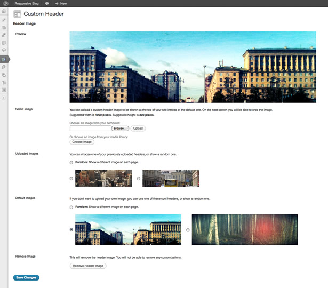Select radio for yellow bus uploaded header
The width and height of the screenshot is (328, 288).
click(x=139, y=179)
